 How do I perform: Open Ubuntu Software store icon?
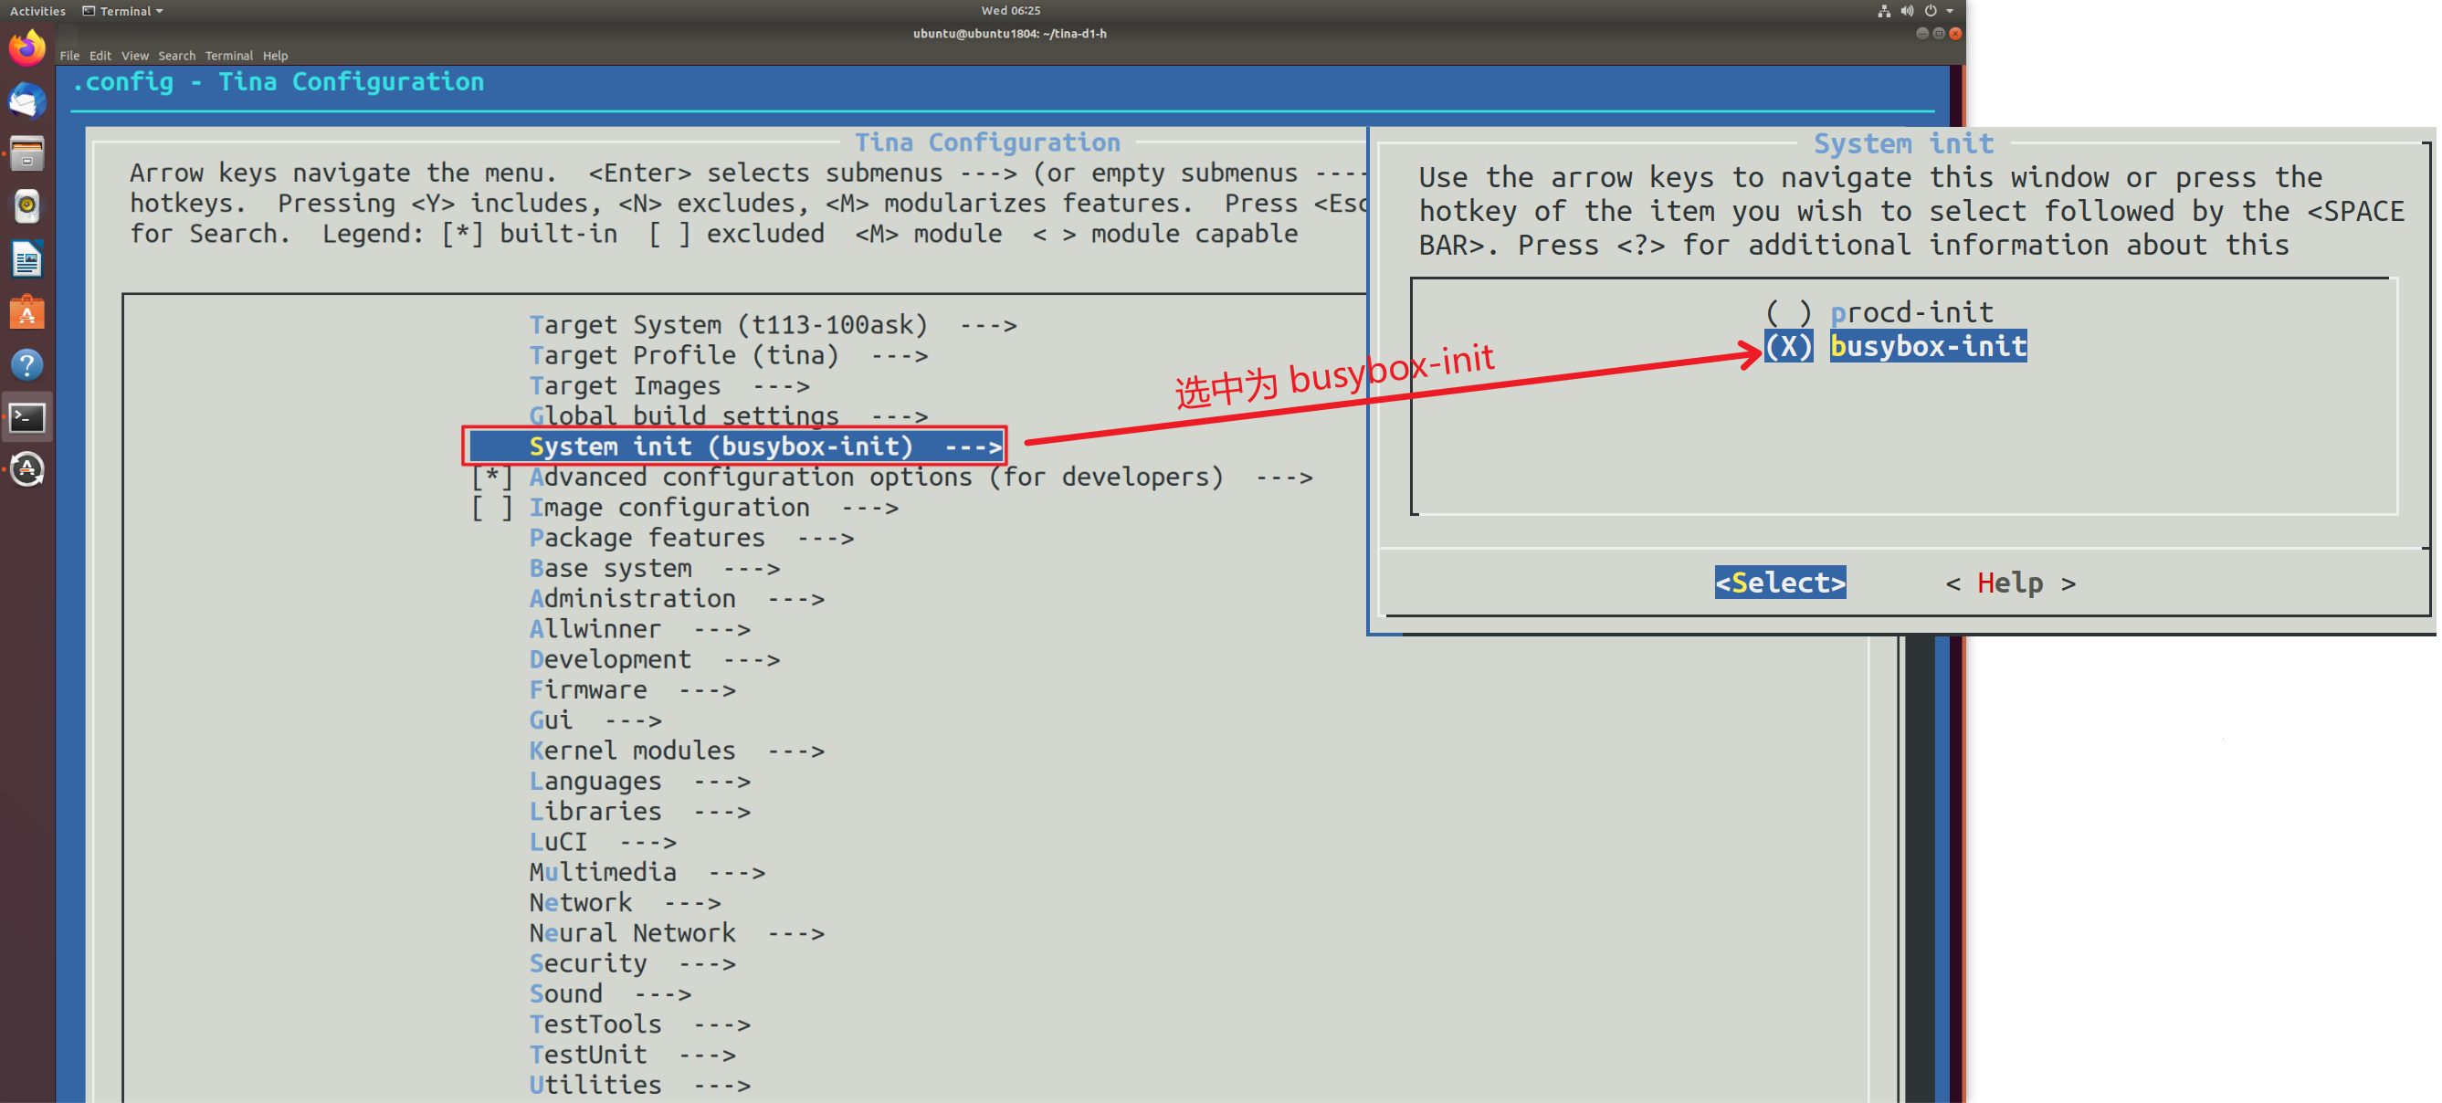[x=26, y=311]
